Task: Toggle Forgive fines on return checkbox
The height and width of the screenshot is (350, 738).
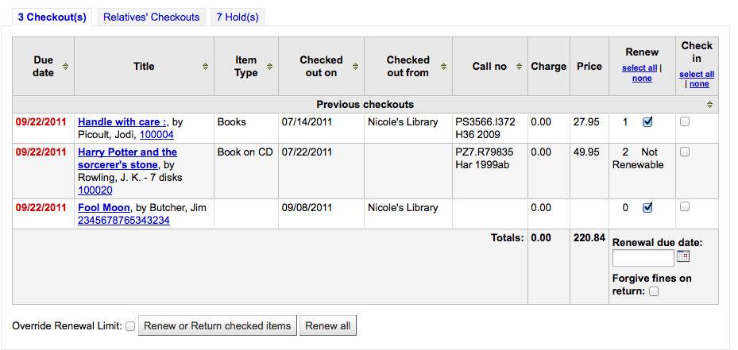Action: click(x=654, y=292)
